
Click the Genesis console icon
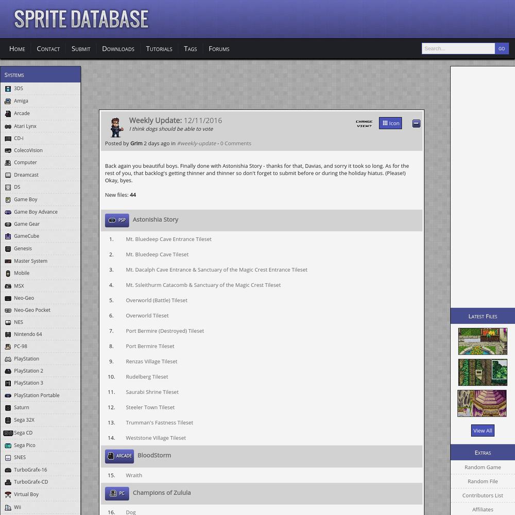[8, 249]
